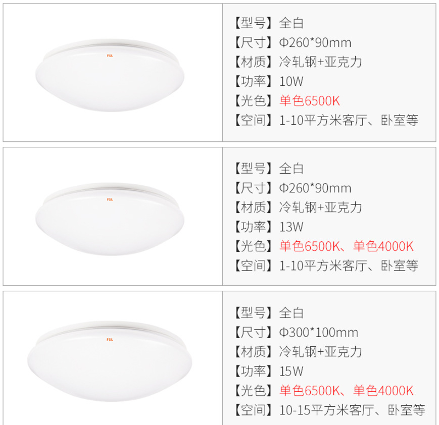Click the FSL logo on the 10W lamp
Image resolution: width=439 pixels, height=425 pixels.
(x=109, y=57)
